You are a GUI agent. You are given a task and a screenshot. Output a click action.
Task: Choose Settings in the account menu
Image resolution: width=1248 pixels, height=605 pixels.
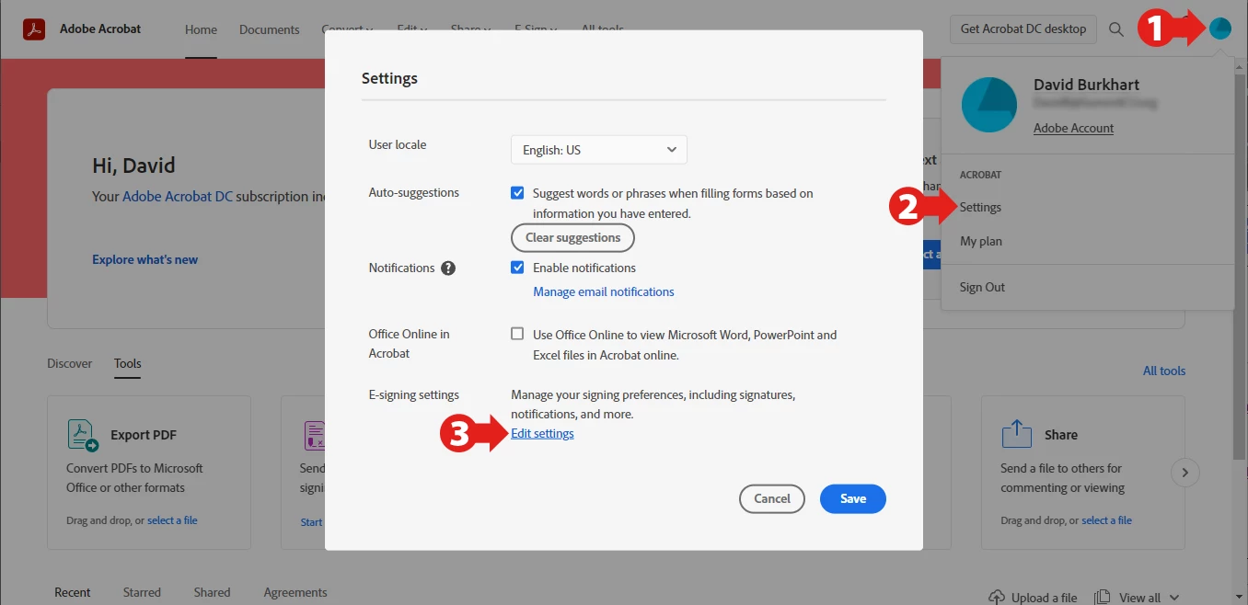click(x=981, y=208)
